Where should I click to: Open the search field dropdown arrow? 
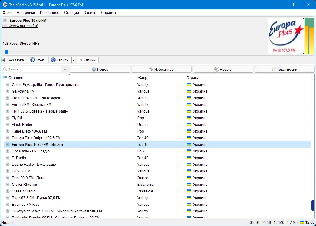pyautogui.click(x=65, y=69)
